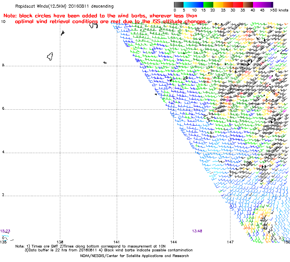Click the red 30–35 knots legend segment
290x262 pixels.
tap(238, 5)
